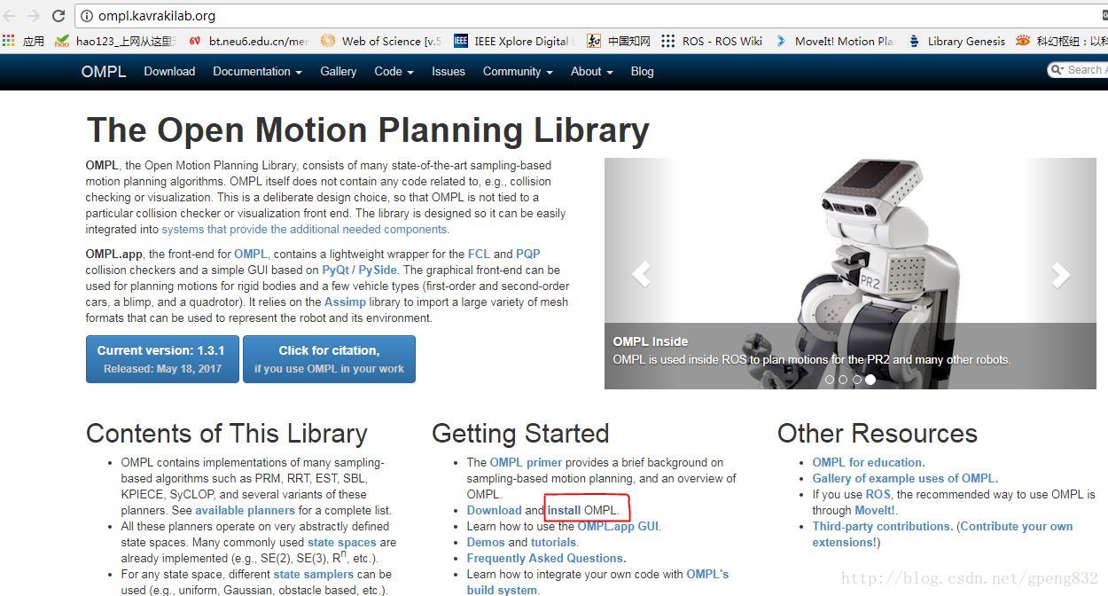Open the available planners link
This screenshot has height=596, width=1108.
245,510
